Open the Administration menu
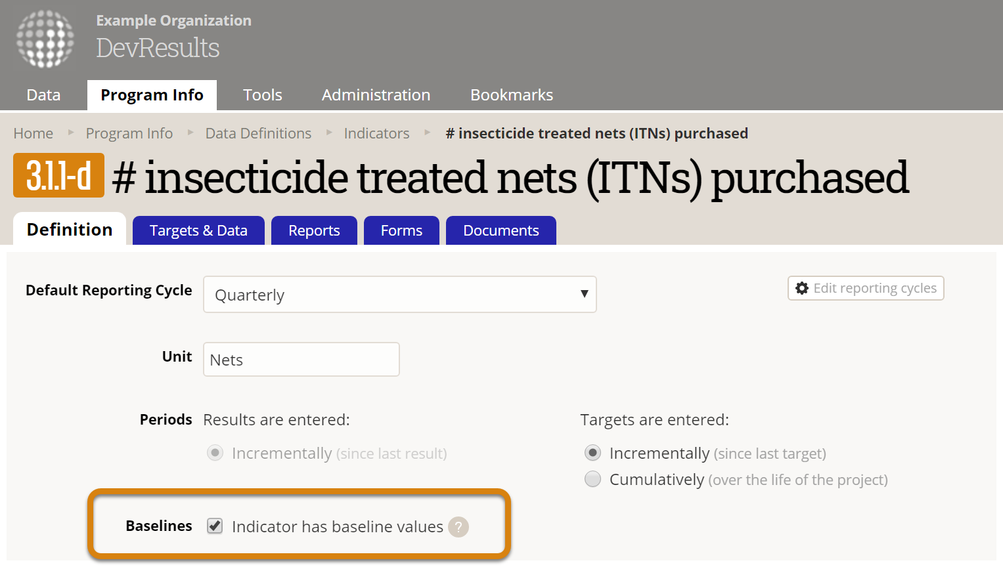 376,95
